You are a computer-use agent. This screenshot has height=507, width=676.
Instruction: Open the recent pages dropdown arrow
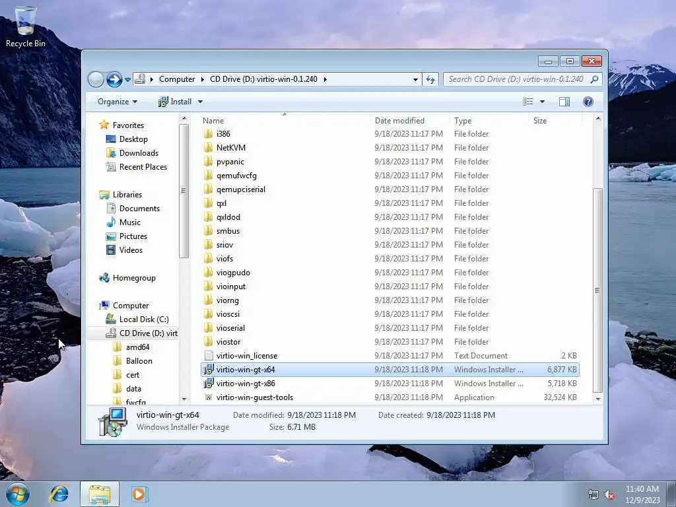coord(127,80)
